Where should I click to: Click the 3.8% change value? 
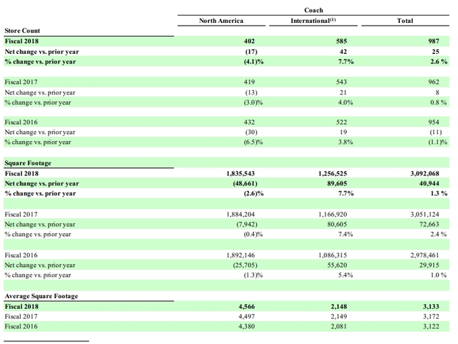[x=345, y=142]
